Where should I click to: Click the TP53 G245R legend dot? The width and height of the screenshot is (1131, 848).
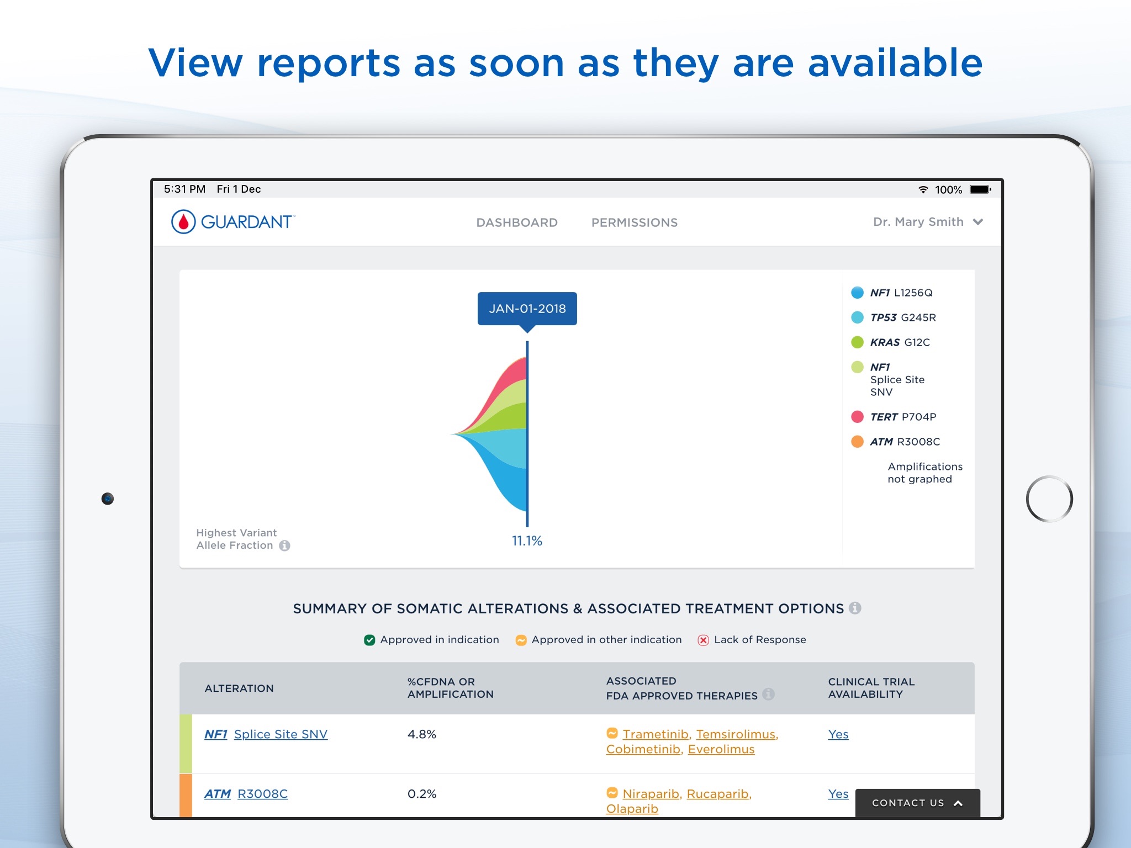857,317
